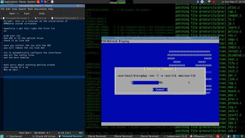Viewport: 245px width, 138px height.
Task: Select the Unsaved Document 3 tab
Action: pos(65,18)
